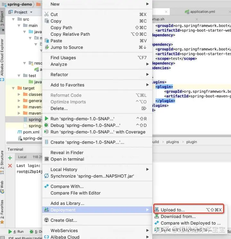Choose Sync with Deployed to submenu item
This screenshot has width=231, height=239.
pyautogui.click(x=190, y=230)
